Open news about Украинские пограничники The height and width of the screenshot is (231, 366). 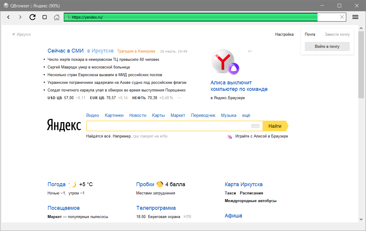click(117, 83)
